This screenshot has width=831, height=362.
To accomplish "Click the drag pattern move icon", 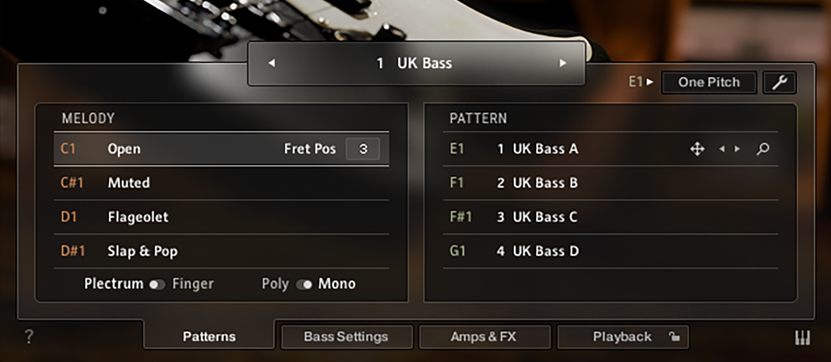I will click(697, 149).
